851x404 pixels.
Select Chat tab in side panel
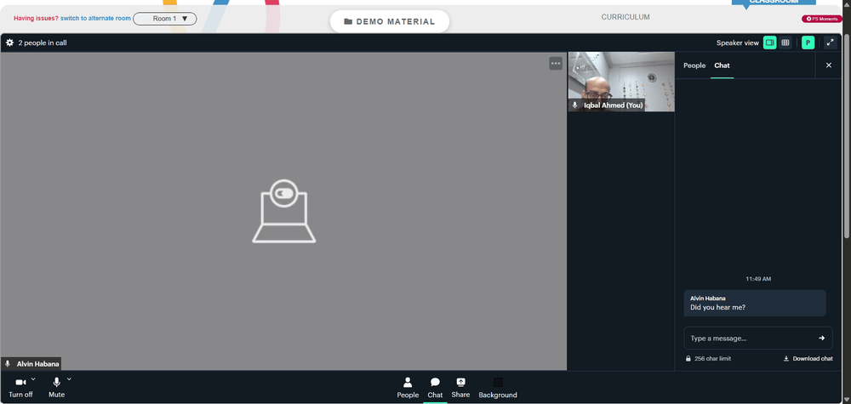tap(722, 65)
